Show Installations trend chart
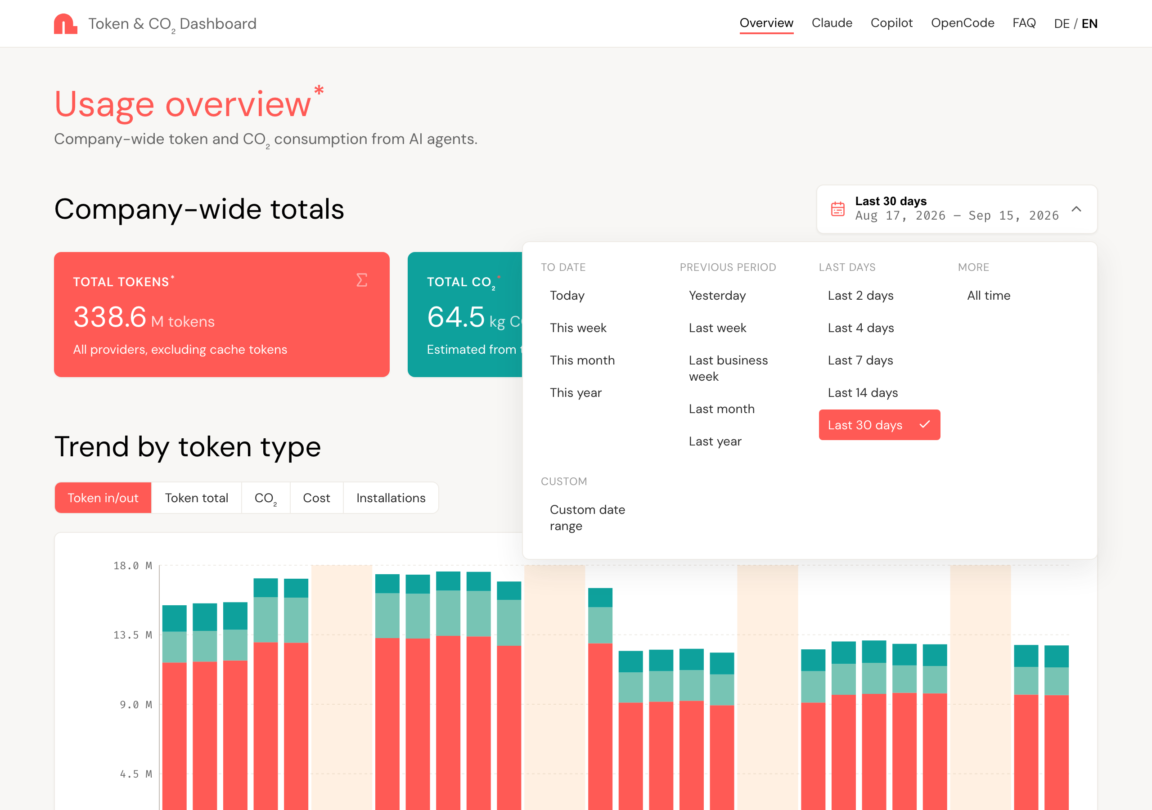The width and height of the screenshot is (1152, 810). (391, 498)
